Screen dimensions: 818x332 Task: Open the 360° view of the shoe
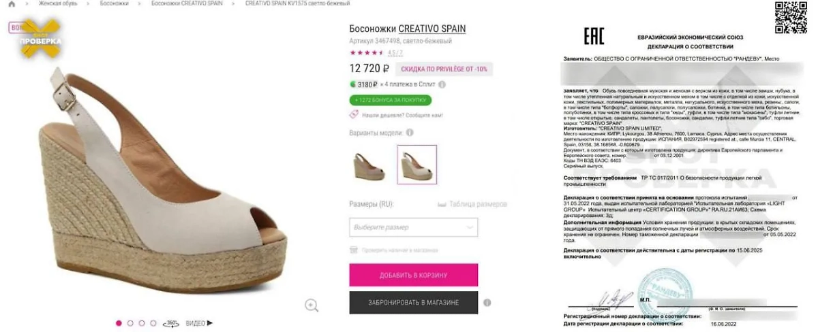[x=170, y=323]
